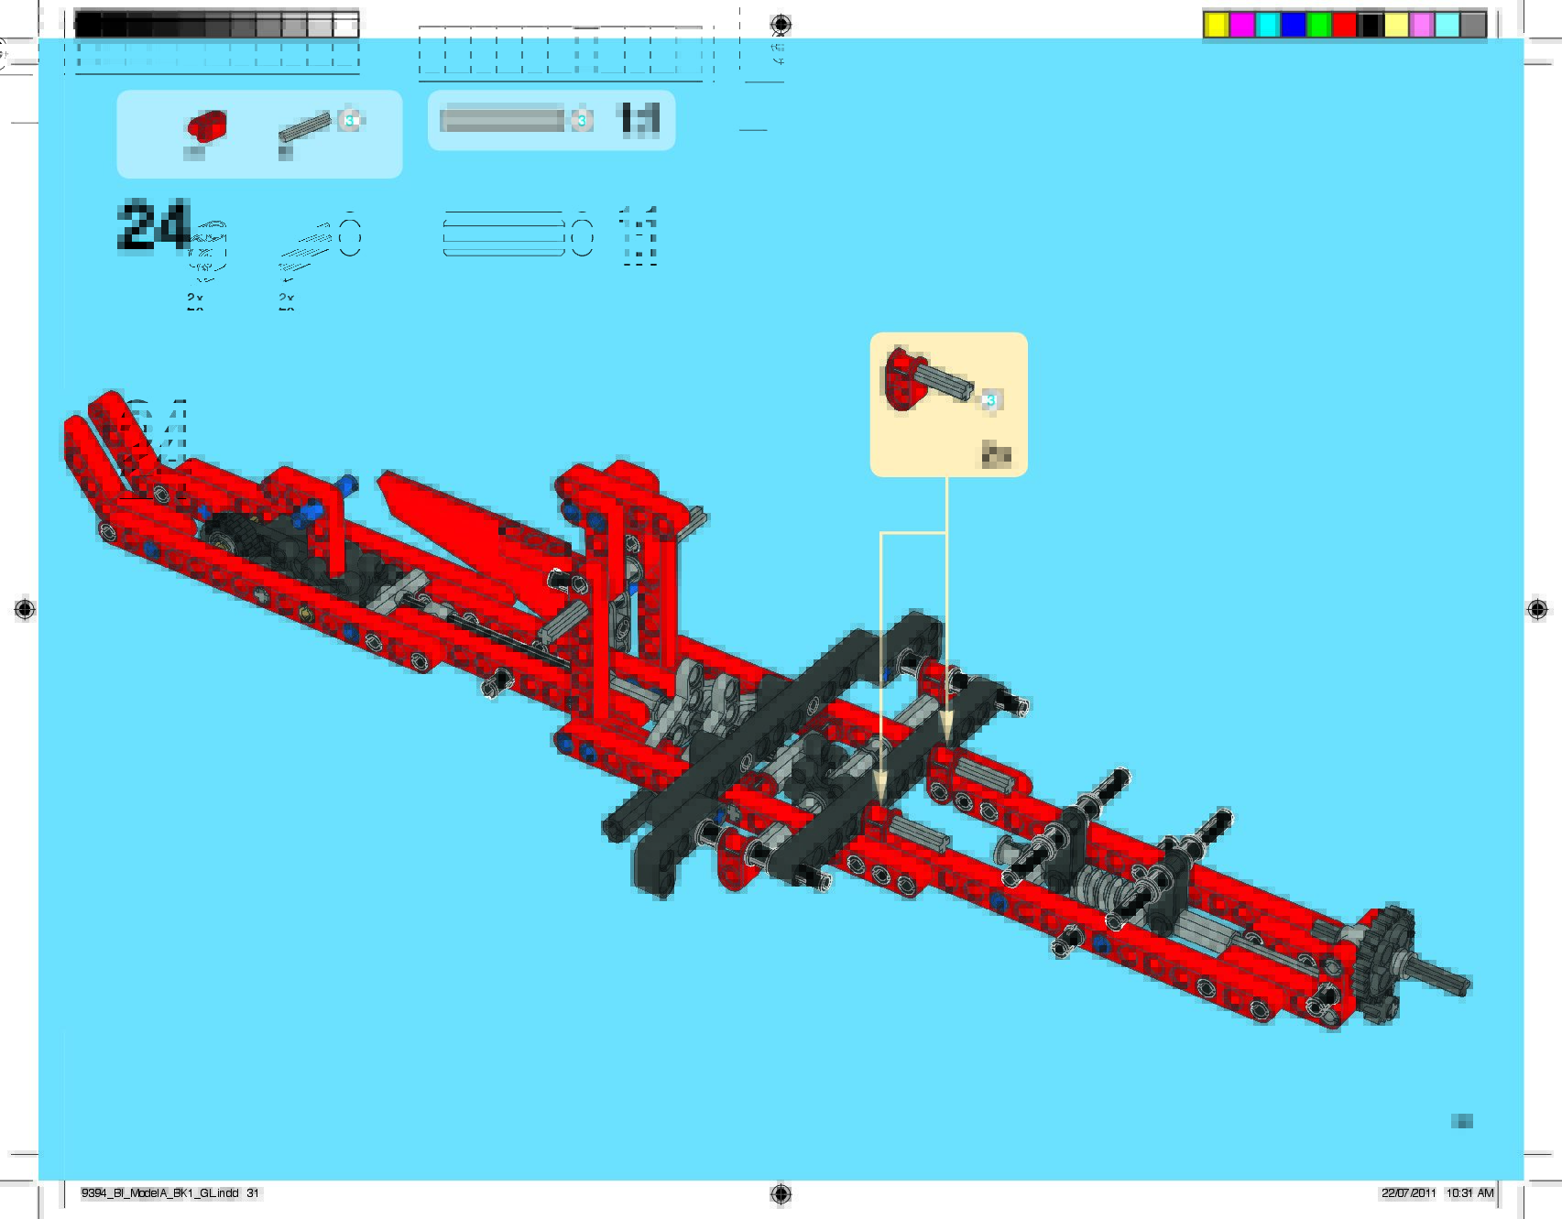1562x1219 pixels.
Task: Pick the green color swatch
Action: click(x=1318, y=26)
